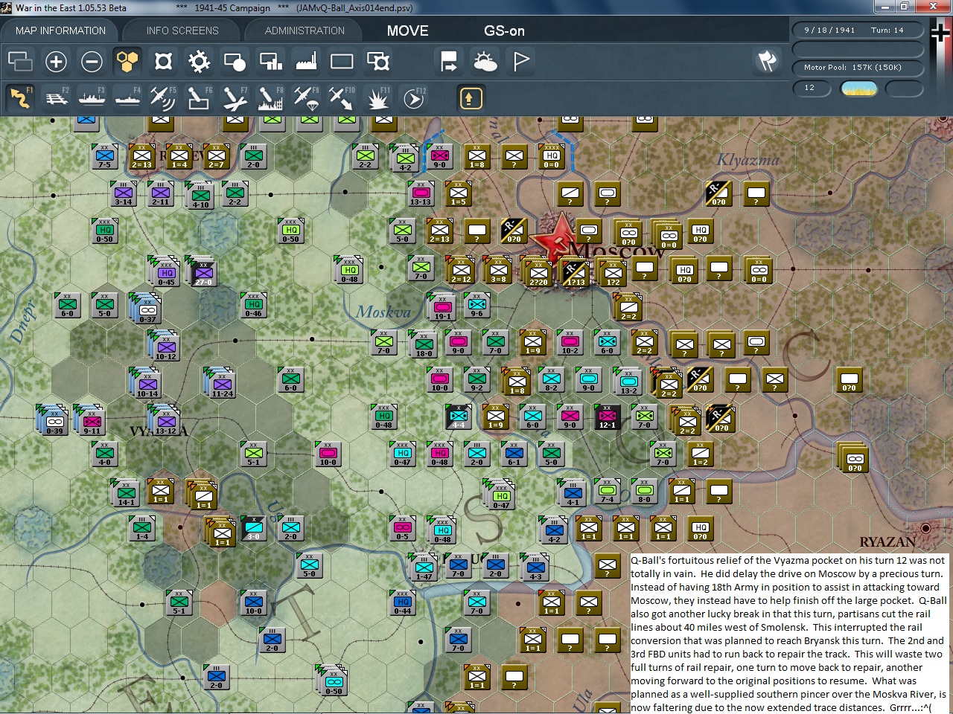Select the 3-14 unit counter
953x714 pixels.
point(123,193)
